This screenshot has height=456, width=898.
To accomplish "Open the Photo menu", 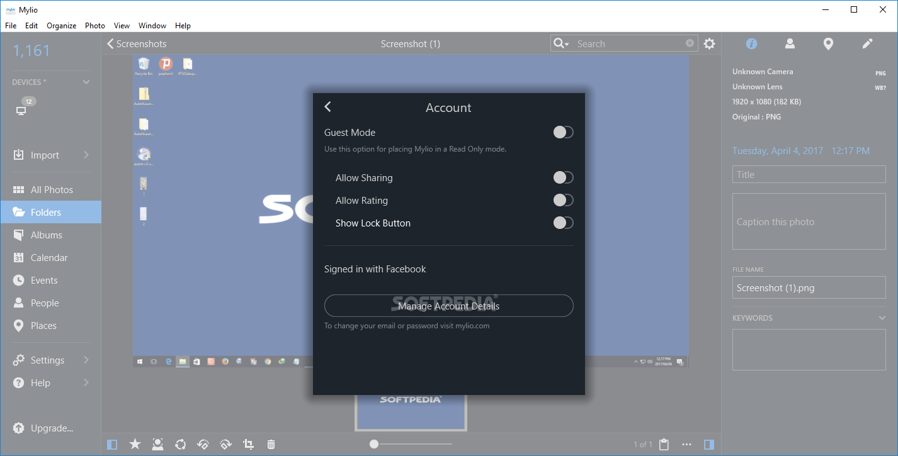I will pyautogui.click(x=95, y=26).
